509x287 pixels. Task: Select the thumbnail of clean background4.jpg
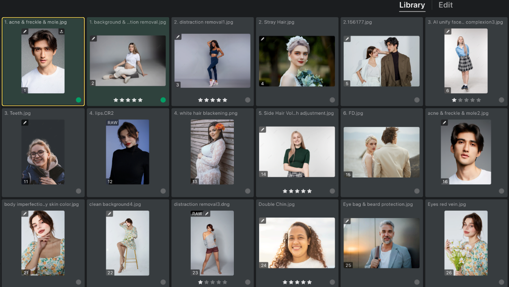point(127,243)
